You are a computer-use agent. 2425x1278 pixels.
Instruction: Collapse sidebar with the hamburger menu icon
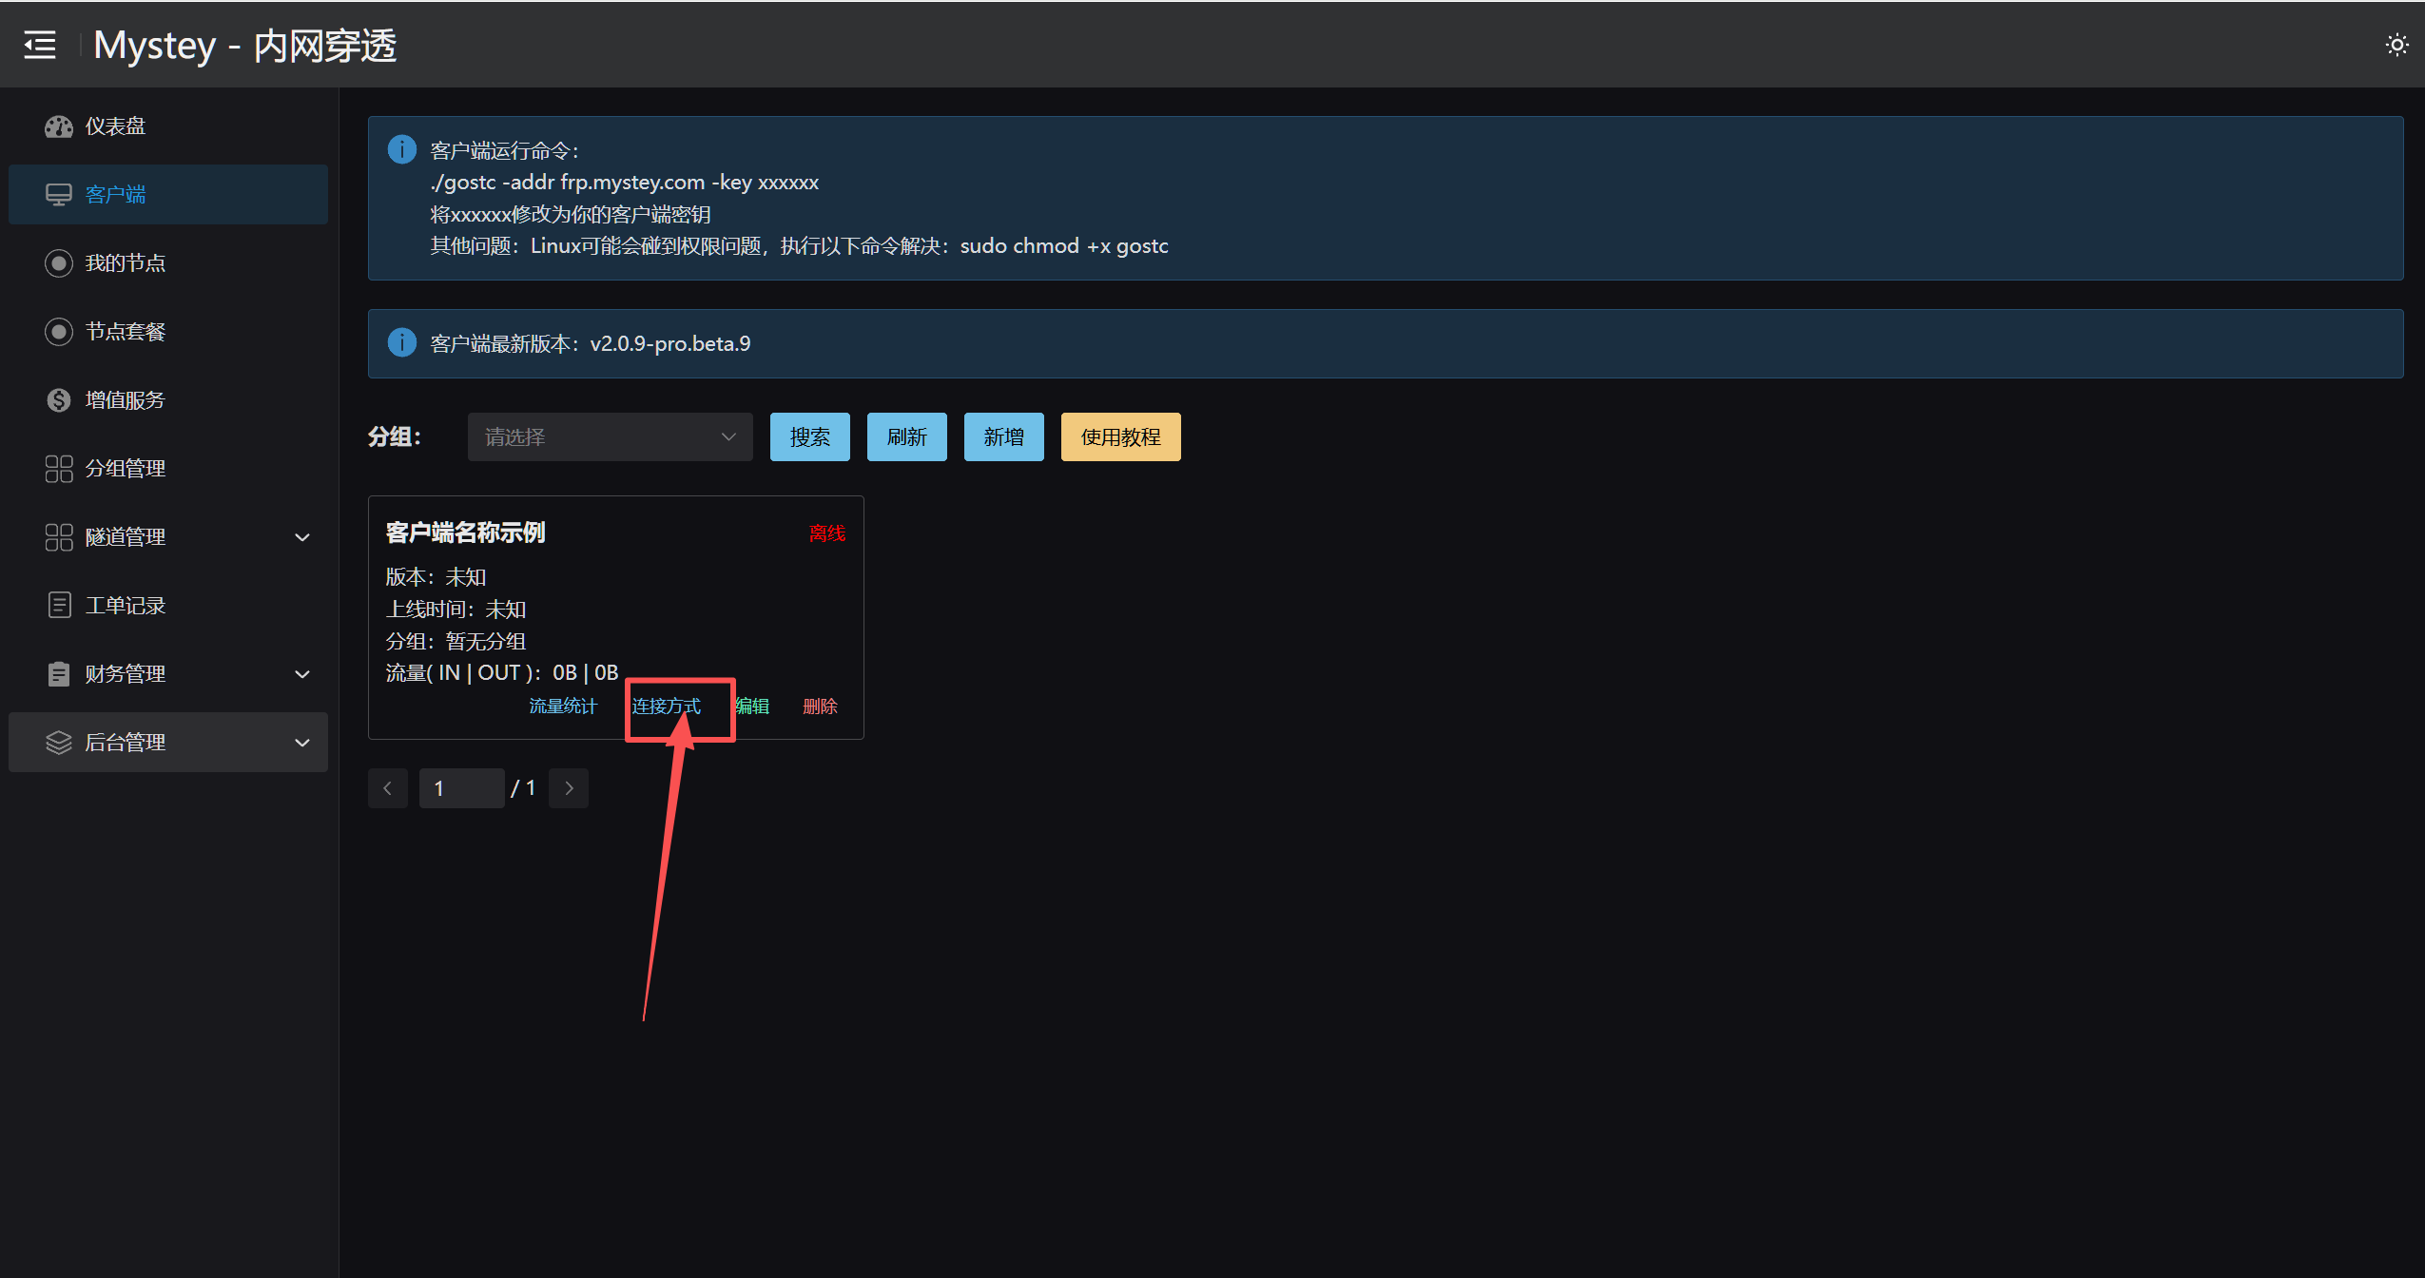(40, 45)
